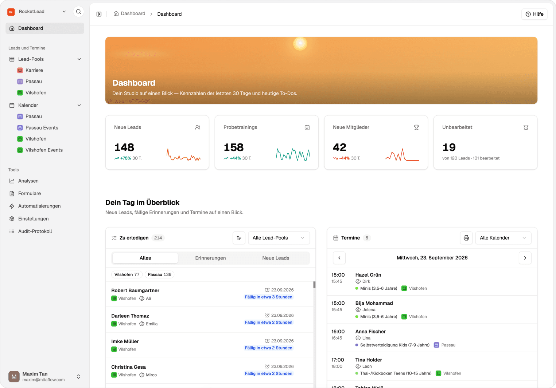Open Tina Holder's 17:00 appointment
Screen dimensions: 556x388
[432, 367]
